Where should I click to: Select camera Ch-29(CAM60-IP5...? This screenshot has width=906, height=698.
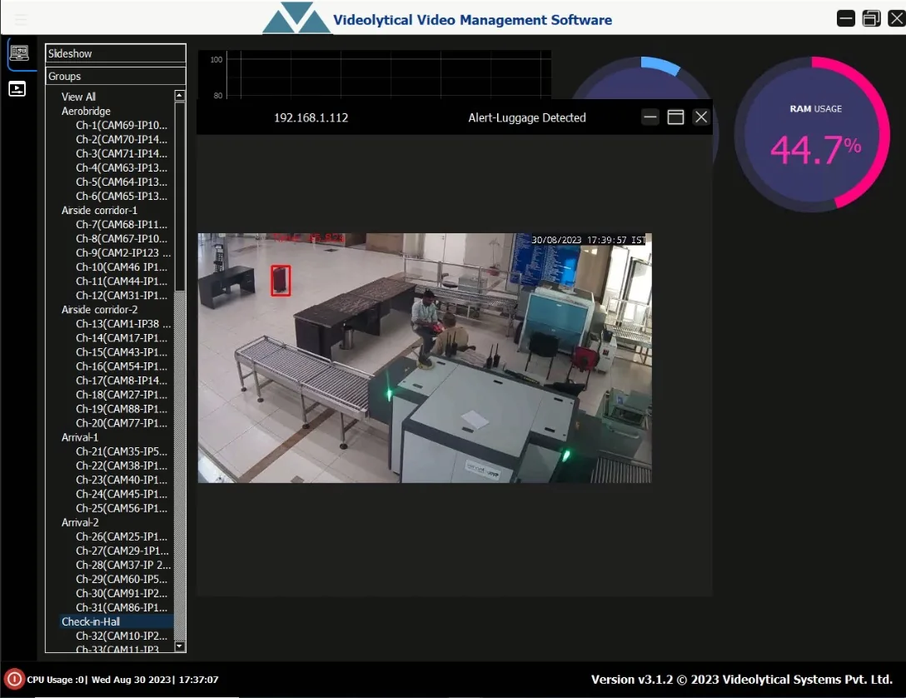click(122, 579)
